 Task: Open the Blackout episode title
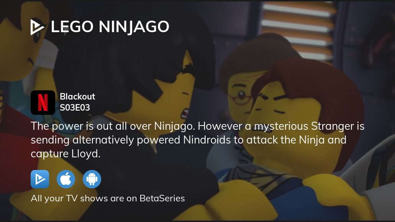pyautogui.click(x=77, y=96)
